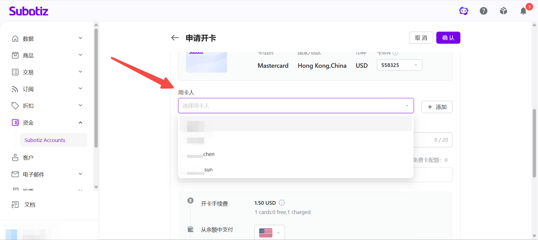Click the input field showing 0 / 20
538x240 pixels.
[433, 140]
